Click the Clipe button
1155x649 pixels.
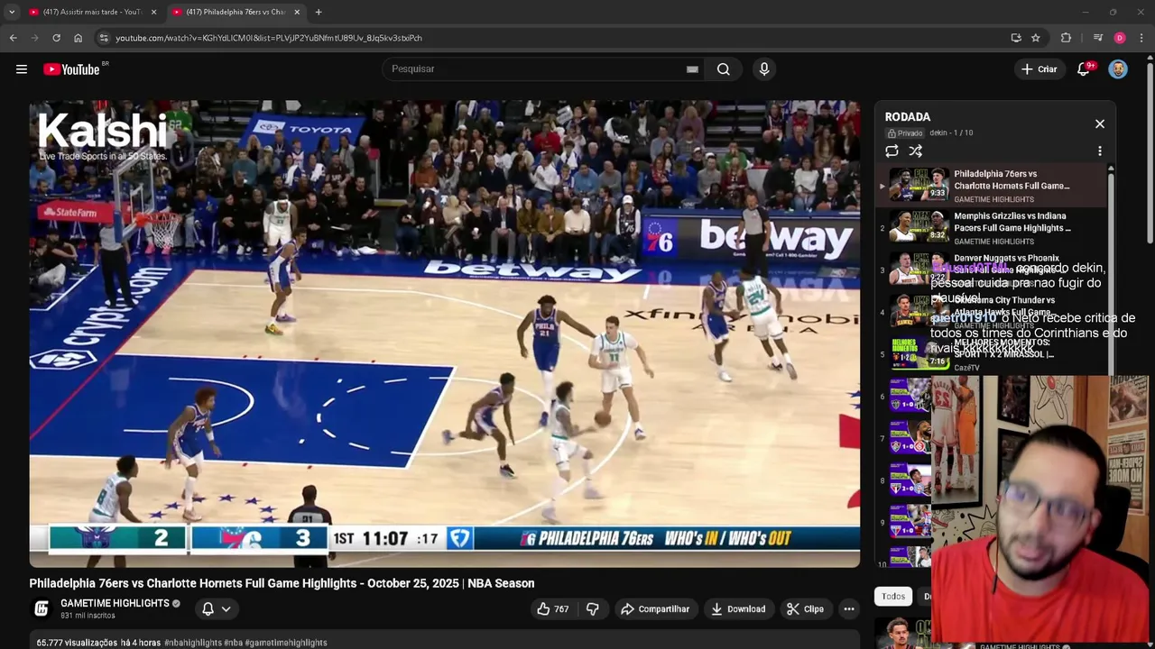805,609
